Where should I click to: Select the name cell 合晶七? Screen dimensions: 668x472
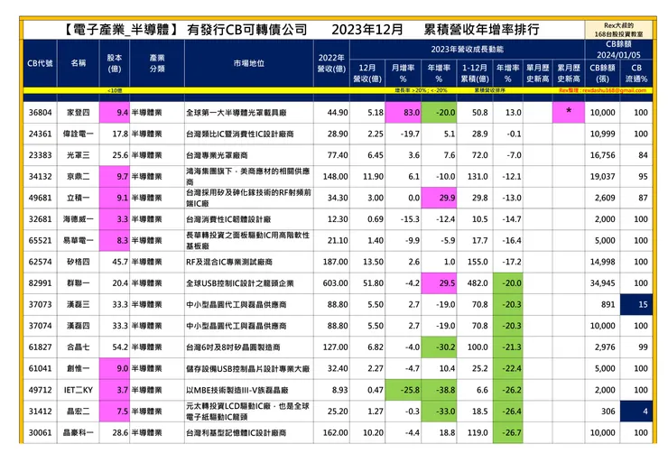tap(79, 347)
